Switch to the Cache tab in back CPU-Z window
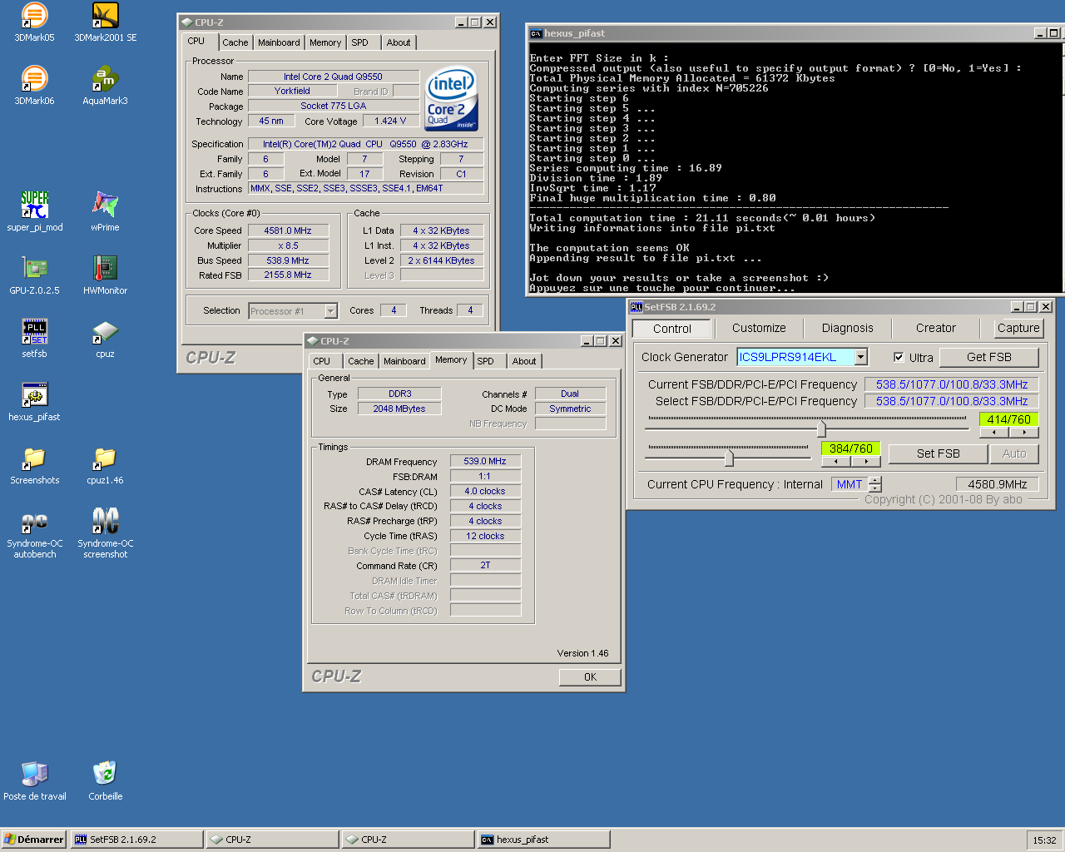Image resolution: width=1065 pixels, height=852 pixels. point(235,42)
